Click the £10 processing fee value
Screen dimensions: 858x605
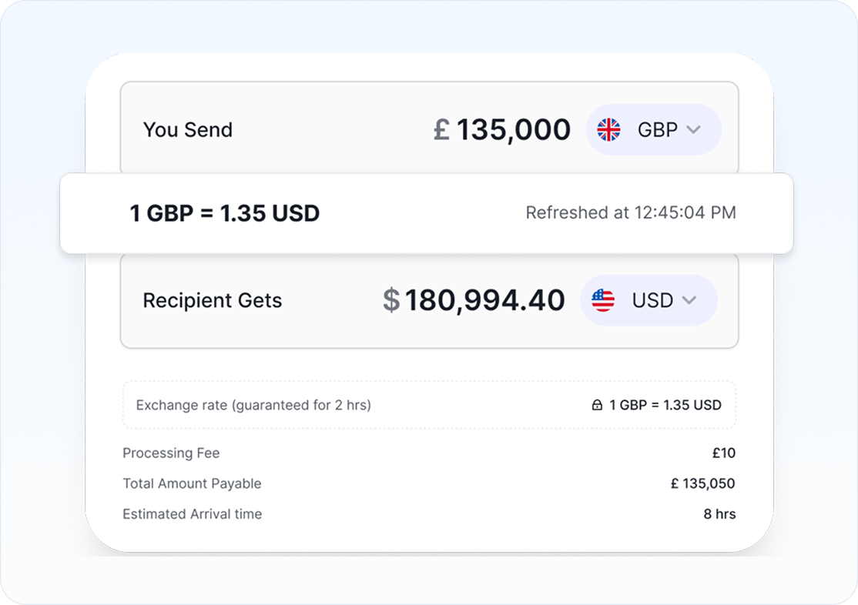[x=723, y=453]
